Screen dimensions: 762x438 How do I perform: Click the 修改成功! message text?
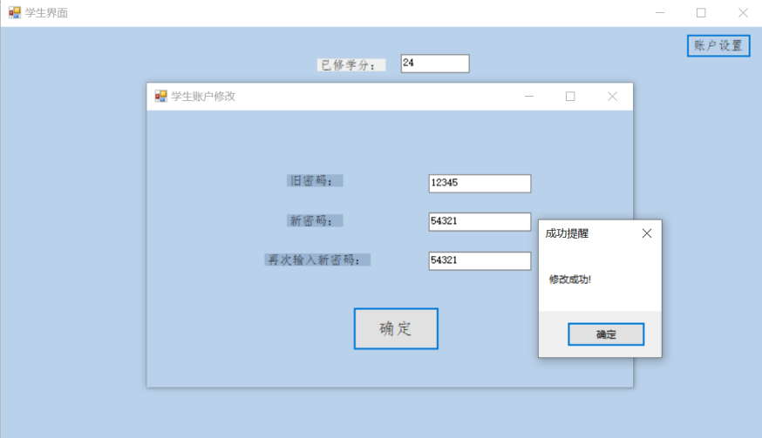point(570,280)
